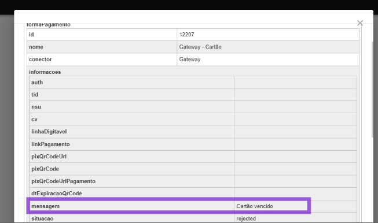
Task: Select the Gateway - Cartão nome value
Action: pyautogui.click(x=200, y=47)
